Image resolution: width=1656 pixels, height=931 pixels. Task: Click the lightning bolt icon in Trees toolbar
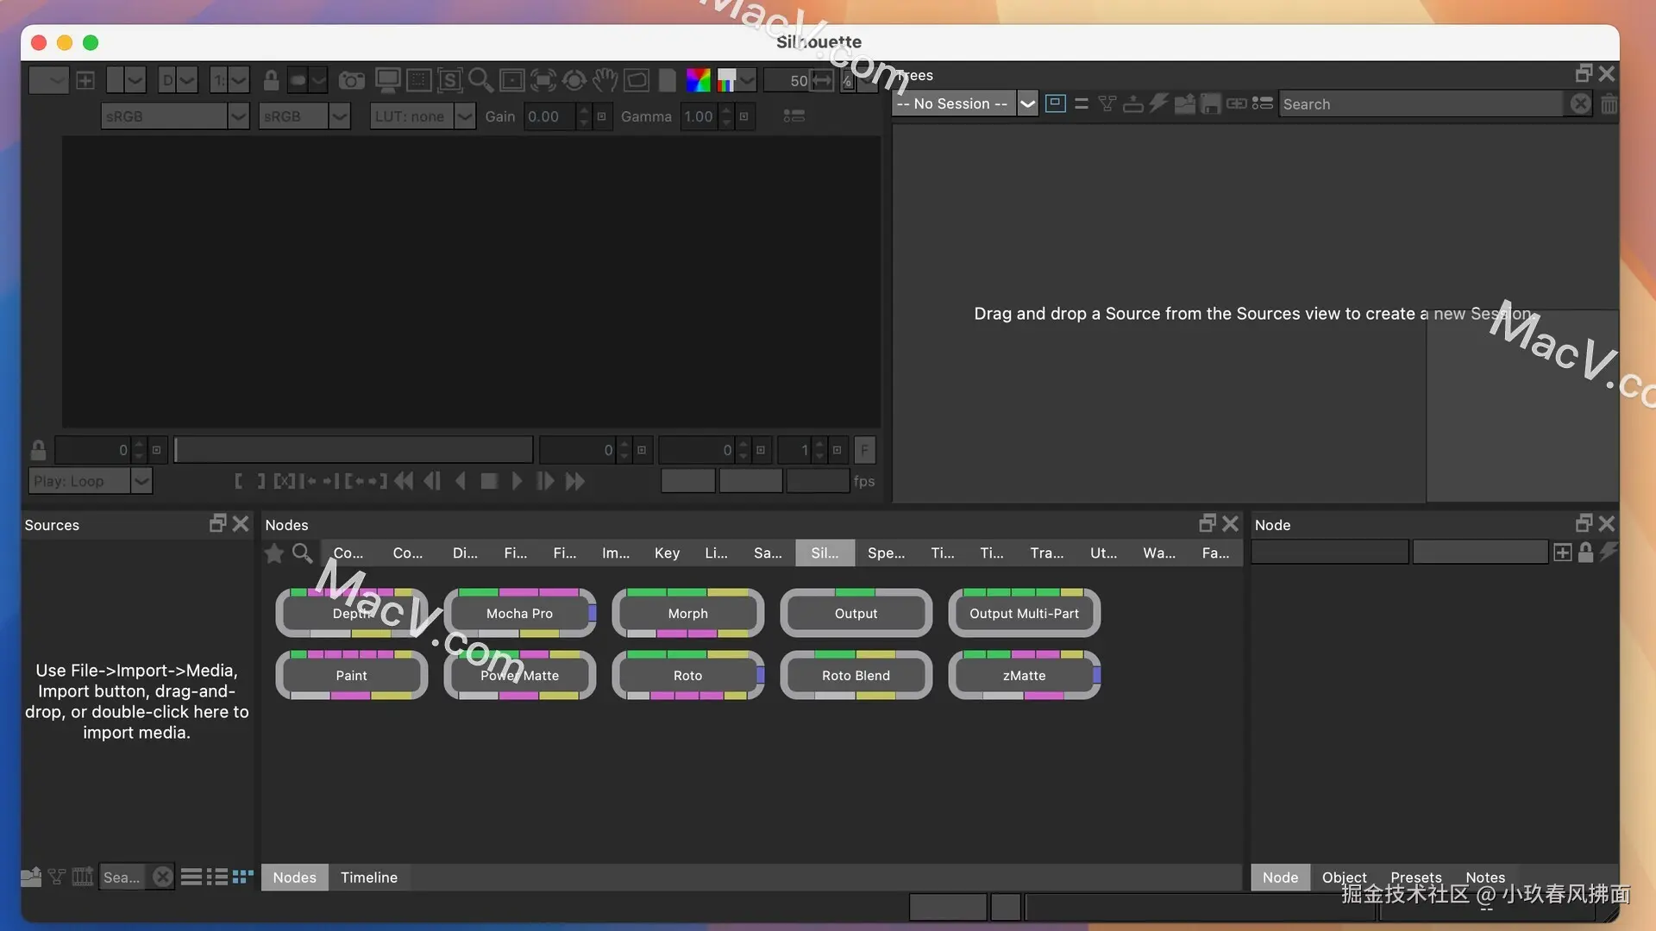click(x=1158, y=103)
